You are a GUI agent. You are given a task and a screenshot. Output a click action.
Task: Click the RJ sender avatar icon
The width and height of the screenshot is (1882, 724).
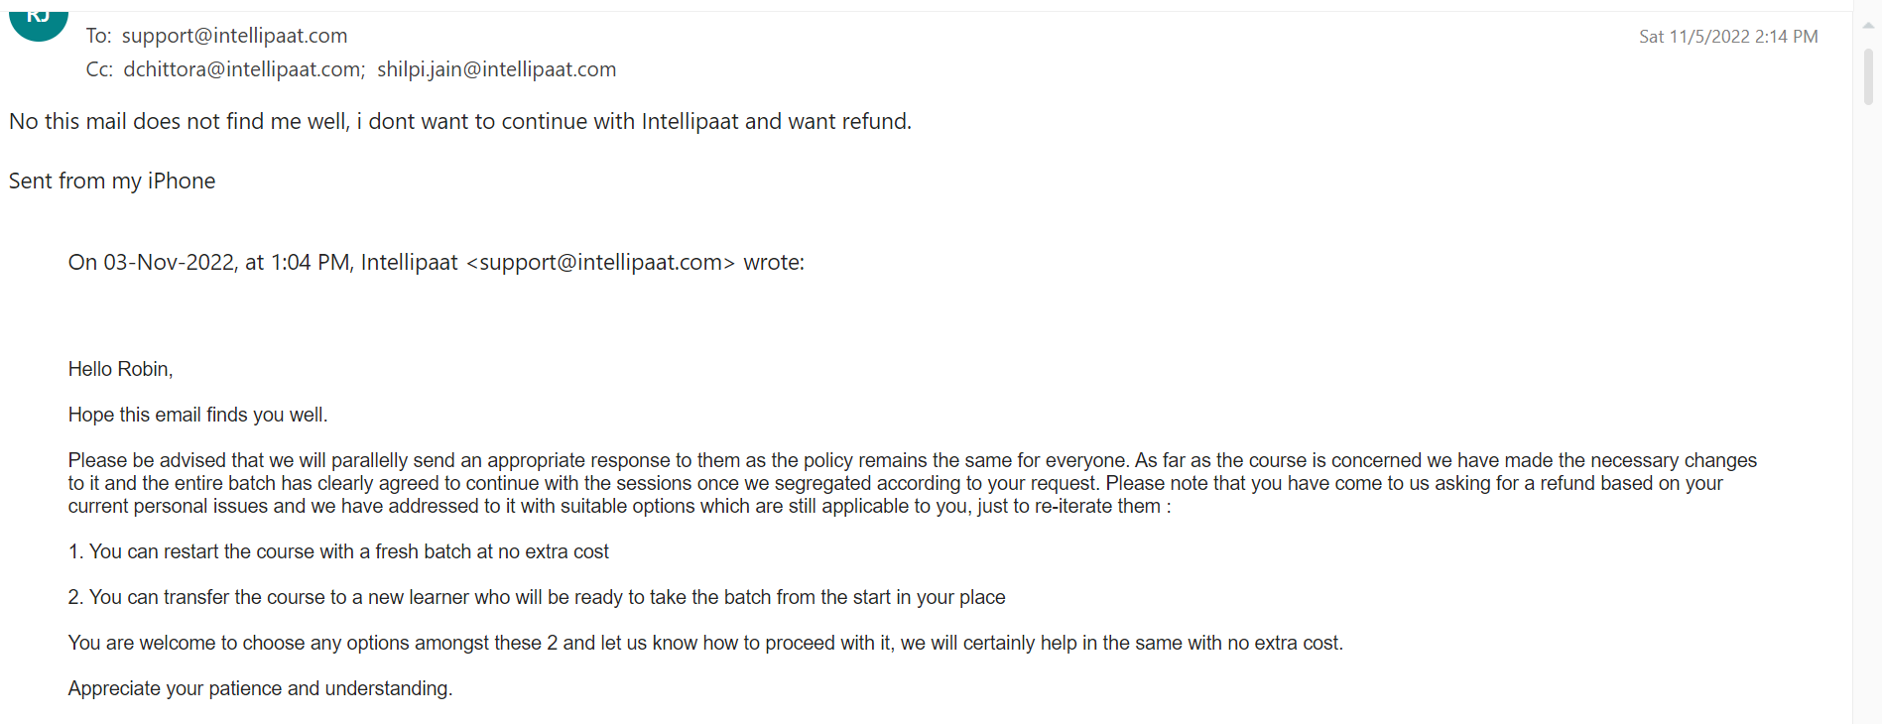39,24
